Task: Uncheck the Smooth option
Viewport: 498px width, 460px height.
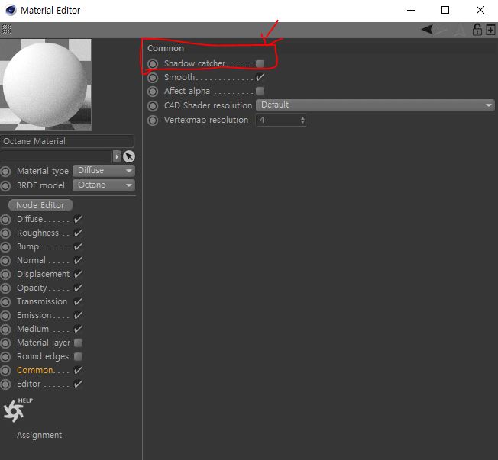Action: [260, 77]
